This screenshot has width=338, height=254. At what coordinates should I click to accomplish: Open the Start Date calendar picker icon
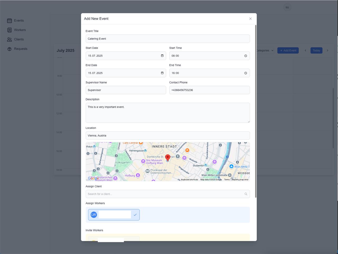[x=162, y=56]
